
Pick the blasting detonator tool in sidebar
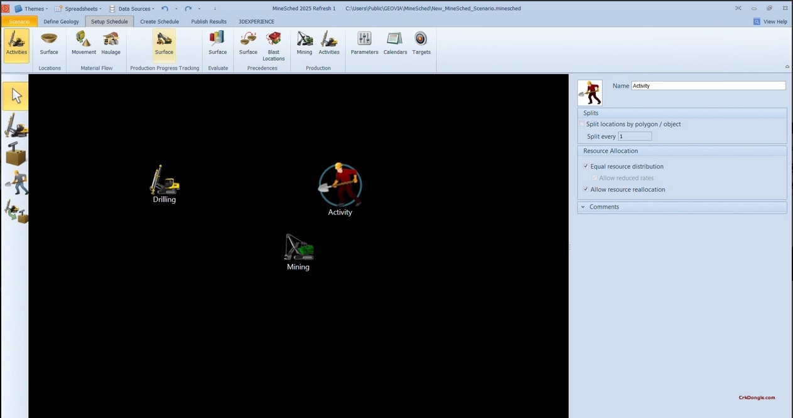tap(15, 153)
